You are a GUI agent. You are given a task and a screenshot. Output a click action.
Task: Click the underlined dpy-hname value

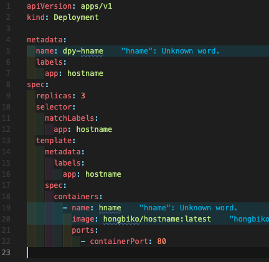(83, 51)
